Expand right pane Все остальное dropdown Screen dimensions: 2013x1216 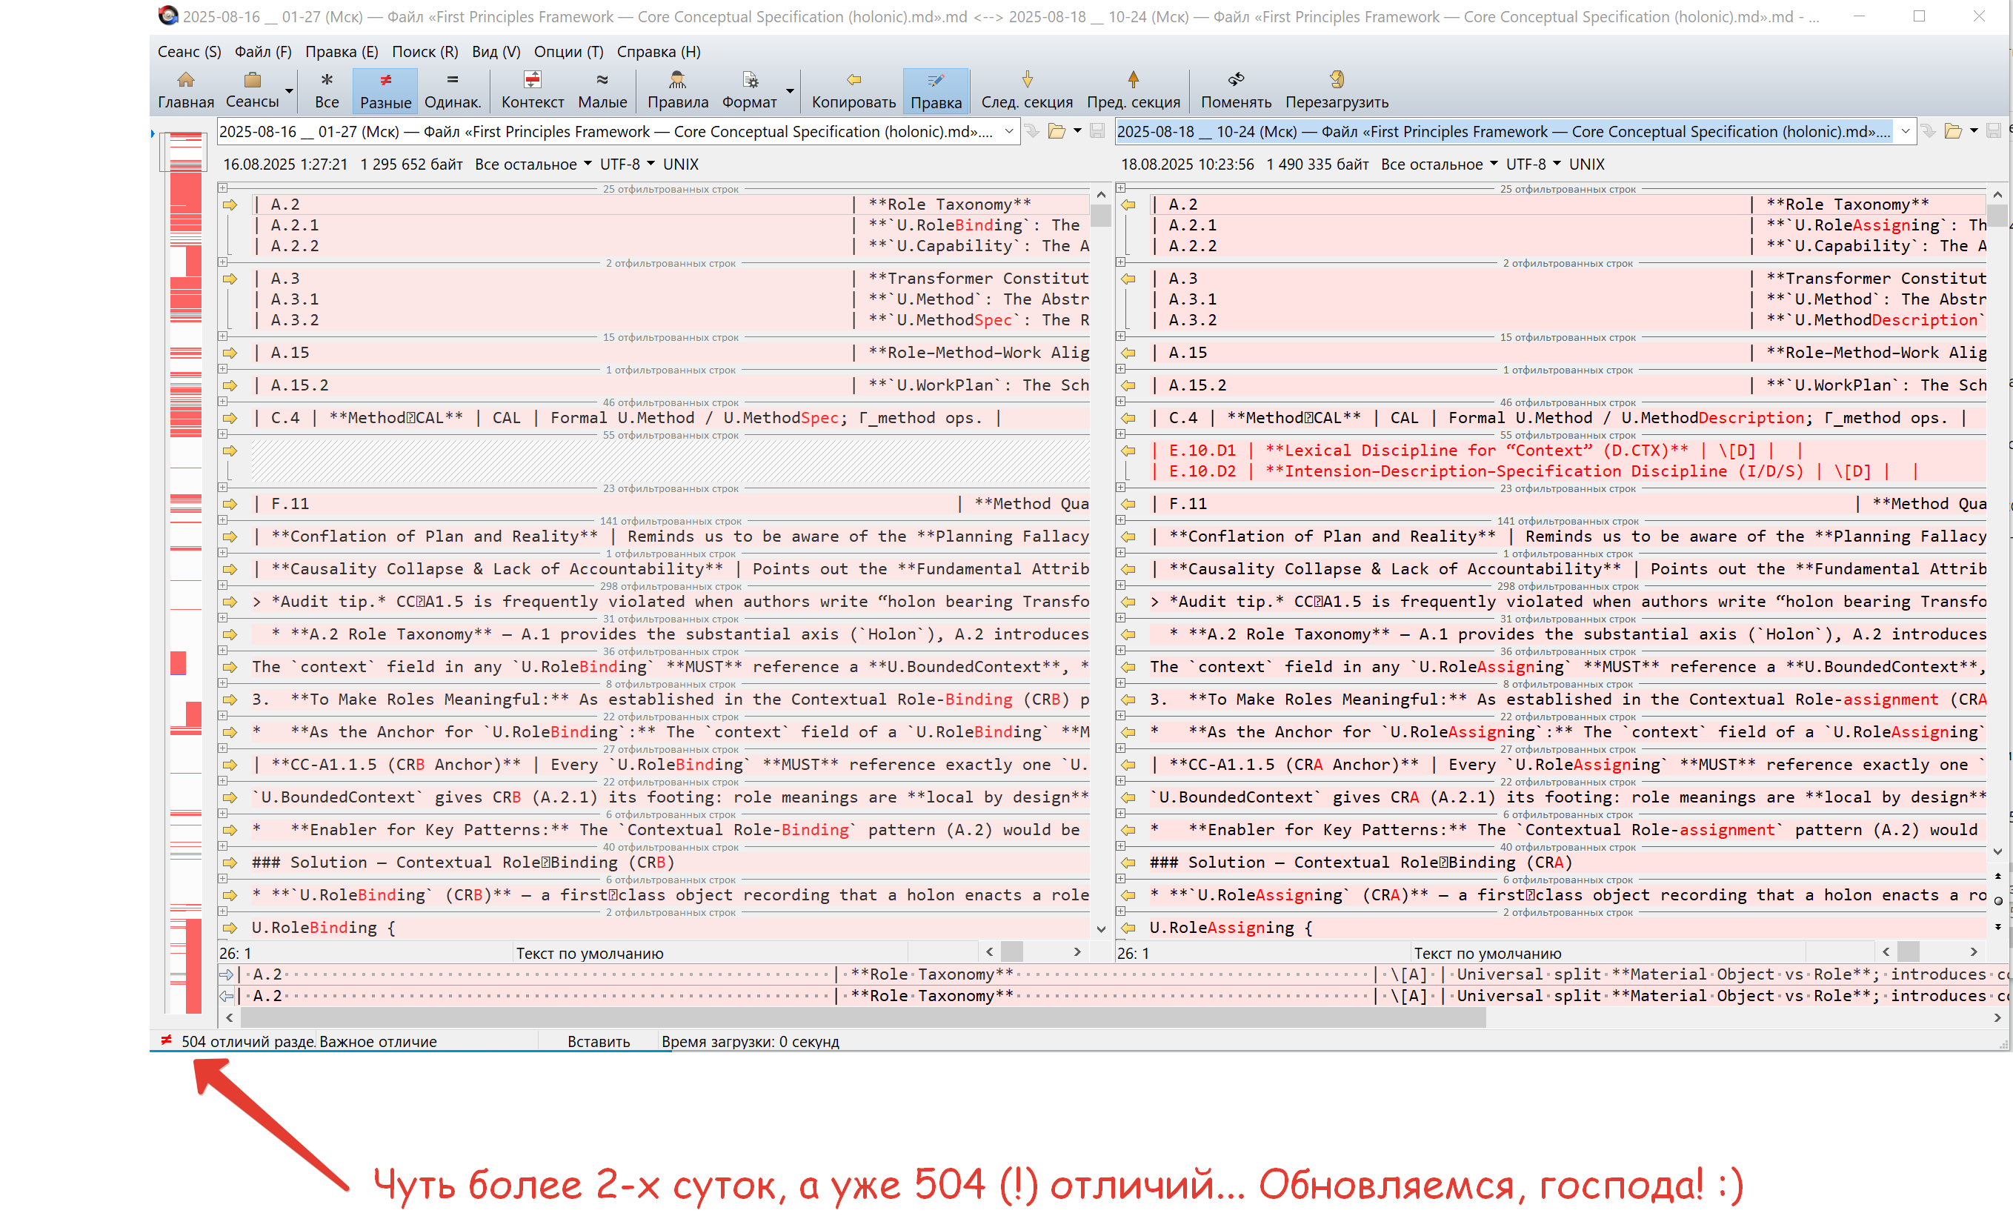[1439, 165]
